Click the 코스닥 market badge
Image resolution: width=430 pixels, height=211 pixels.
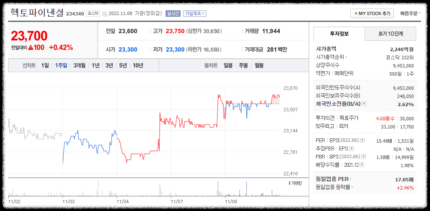click(93, 13)
